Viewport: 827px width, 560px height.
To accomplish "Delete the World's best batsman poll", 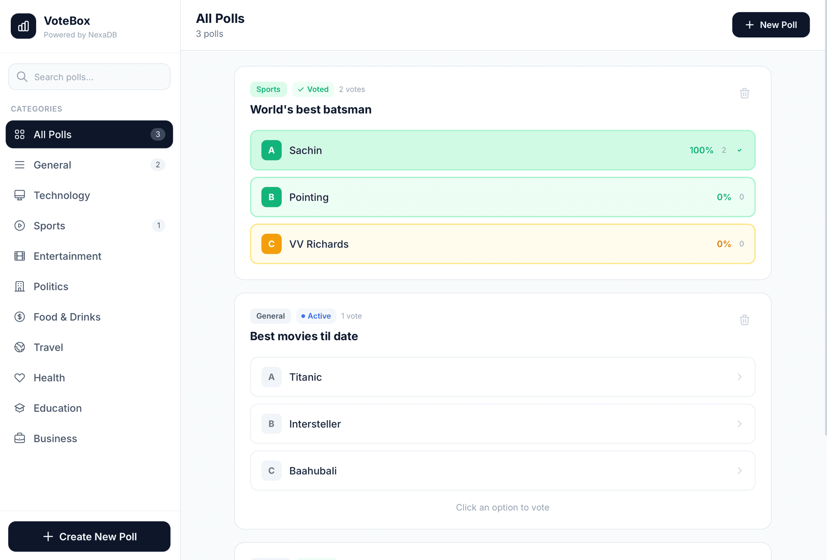I will click(745, 93).
